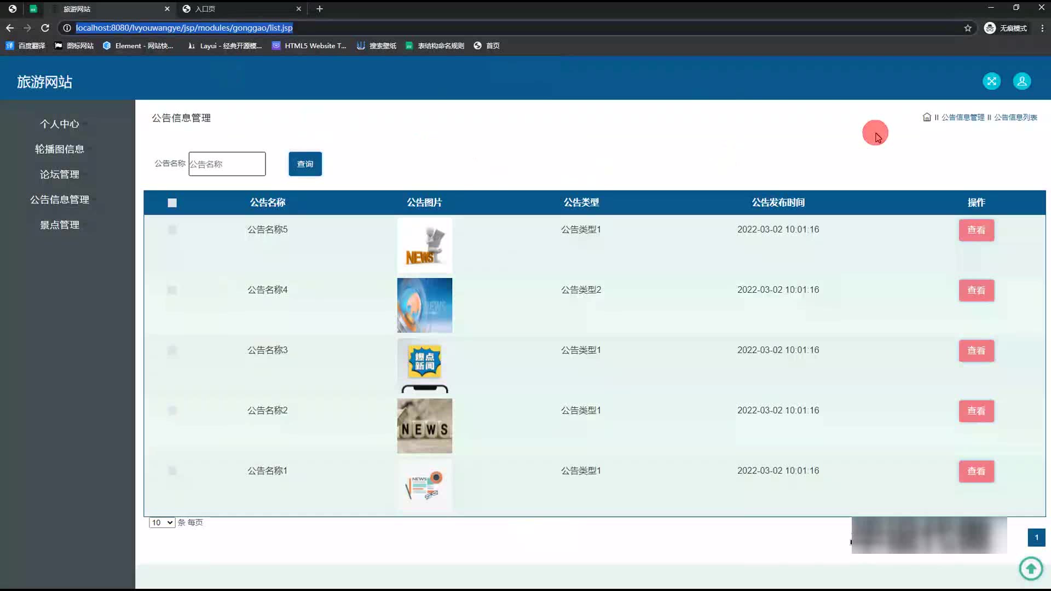Click 查看 button for 公告名称4
This screenshot has width=1051, height=591.
point(976,291)
